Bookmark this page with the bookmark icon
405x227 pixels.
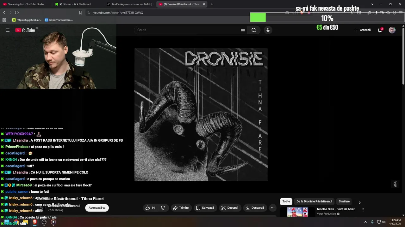tap(80, 13)
